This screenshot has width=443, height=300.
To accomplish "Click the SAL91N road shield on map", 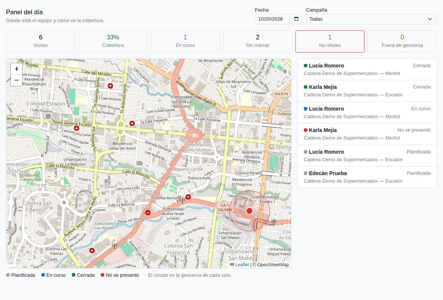I will 281,94.
